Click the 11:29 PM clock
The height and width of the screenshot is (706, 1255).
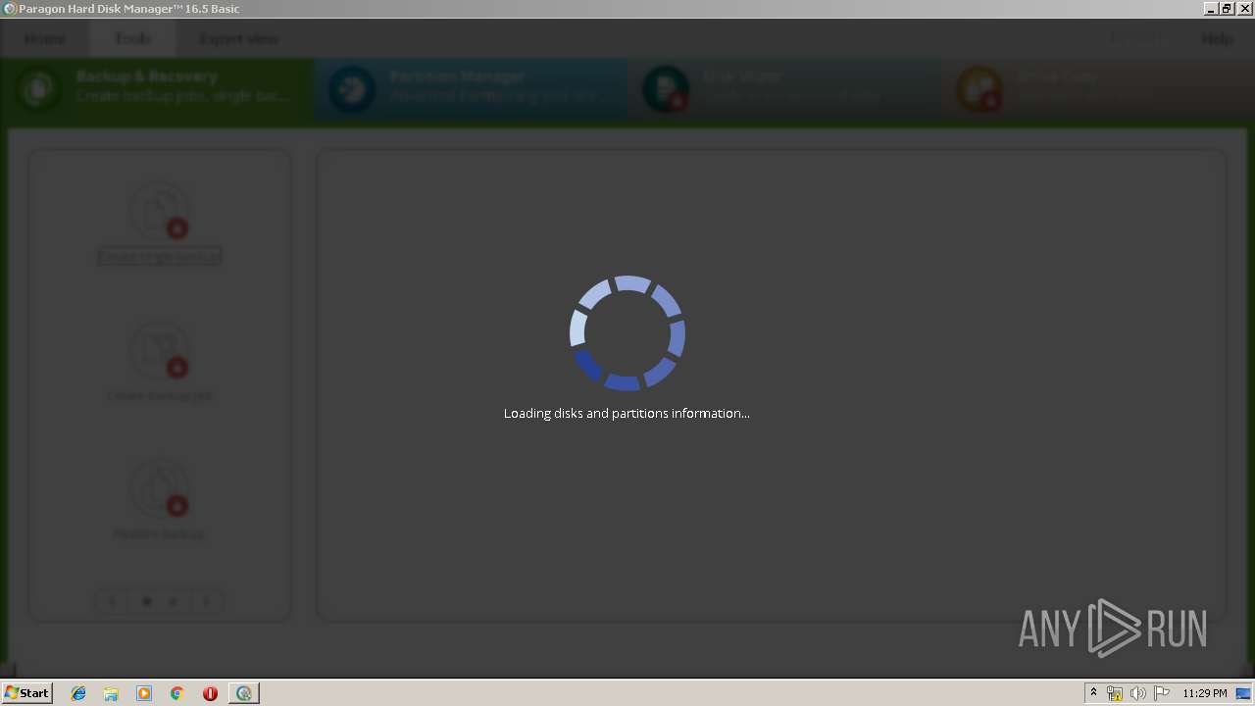[x=1204, y=693]
